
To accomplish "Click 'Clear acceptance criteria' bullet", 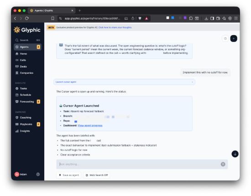I will [75, 155].
